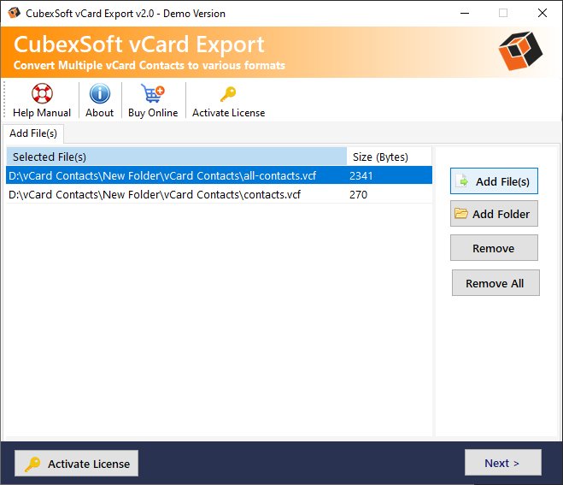Screen dimensions: 563x485
Task: Click the Activate License key icon in toolbar
Action: click(x=228, y=94)
